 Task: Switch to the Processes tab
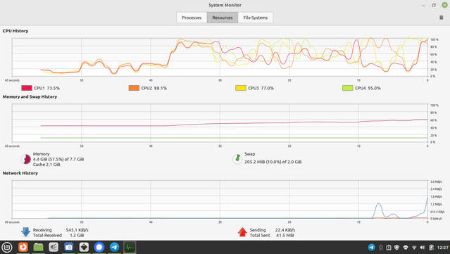(x=192, y=18)
